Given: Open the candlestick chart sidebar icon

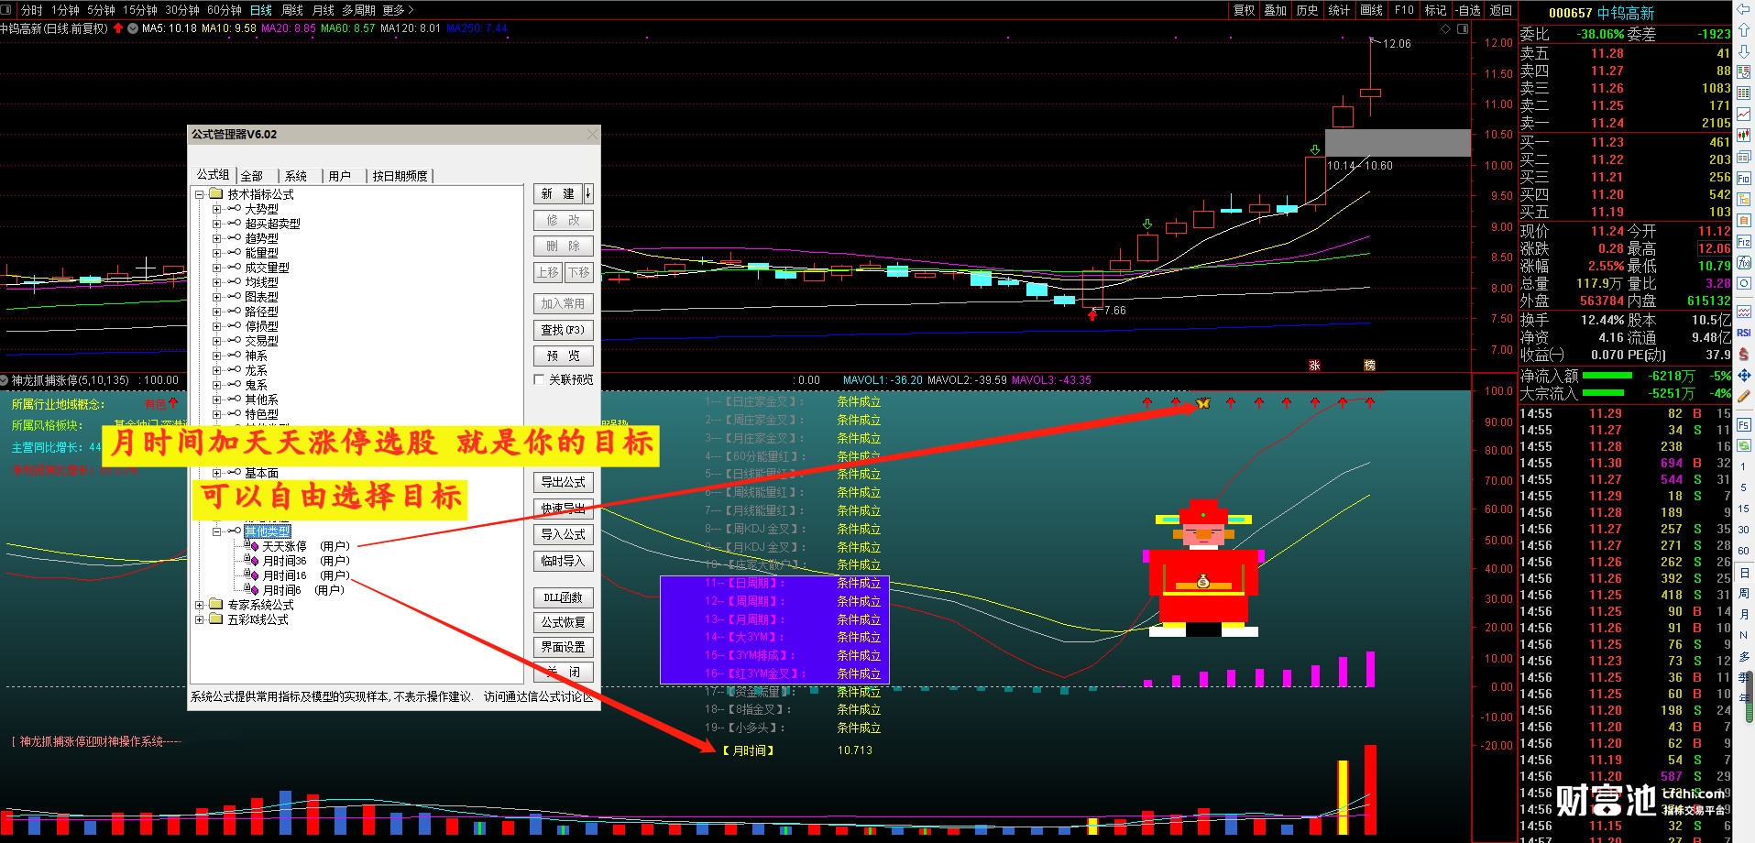Looking at the screenshot, I should point(1743,136).
